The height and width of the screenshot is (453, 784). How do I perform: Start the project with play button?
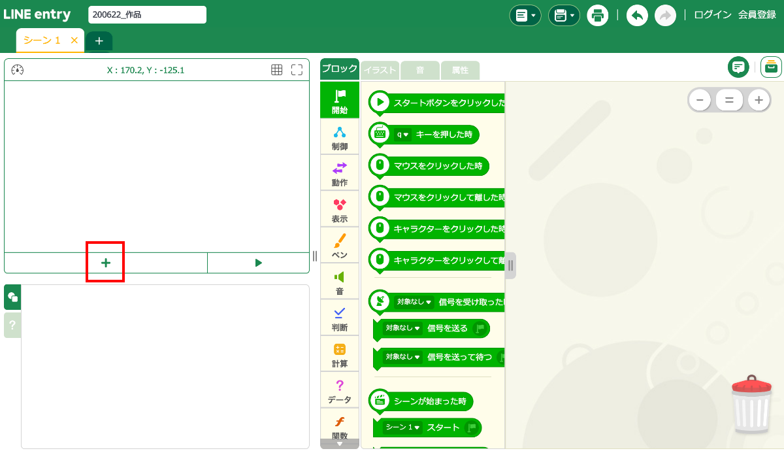(258, 263)
